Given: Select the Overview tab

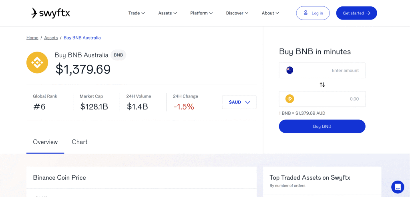Looking at the screenshot, I should (45, 142).
